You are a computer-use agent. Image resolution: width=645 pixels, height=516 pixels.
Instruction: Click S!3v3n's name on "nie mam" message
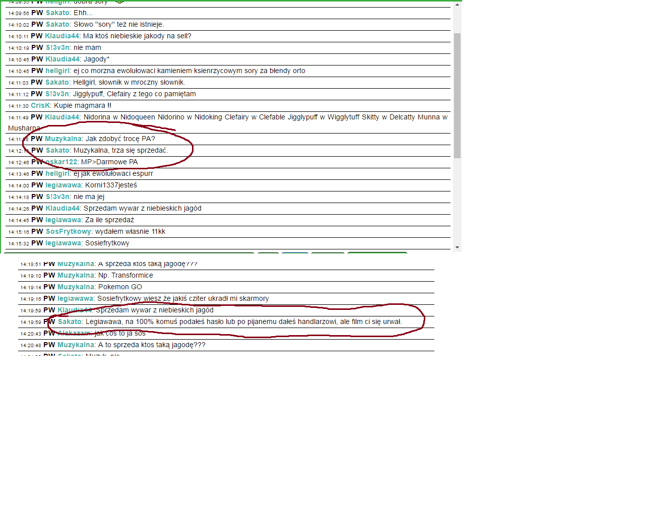[x=58, y=48]
